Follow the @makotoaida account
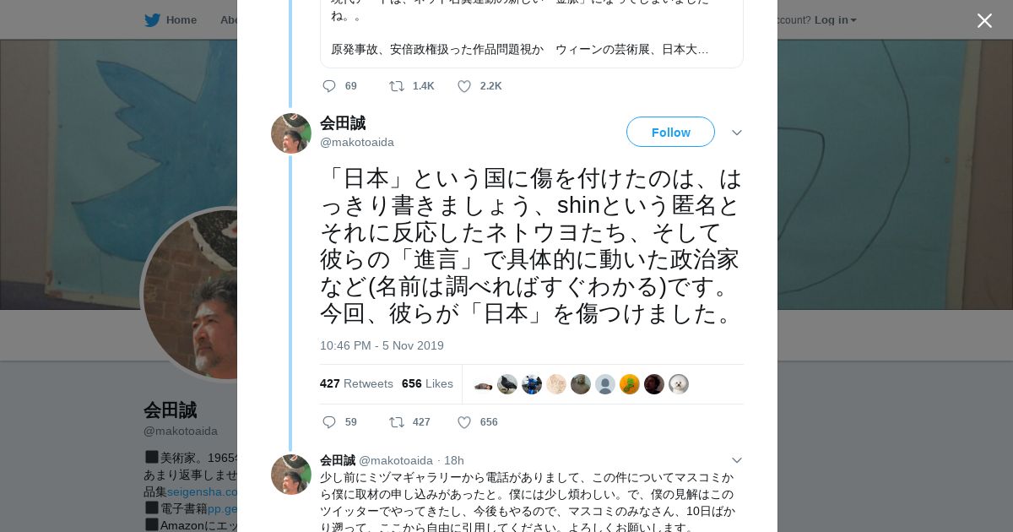Image resolution: width=1013 pixels, height=532 pixels. click(x=670, y=133)
